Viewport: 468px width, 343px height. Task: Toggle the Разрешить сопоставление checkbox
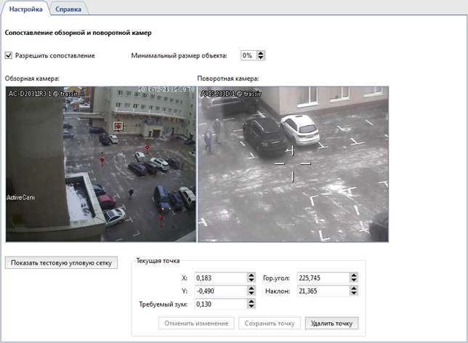(x=9, y=55)
